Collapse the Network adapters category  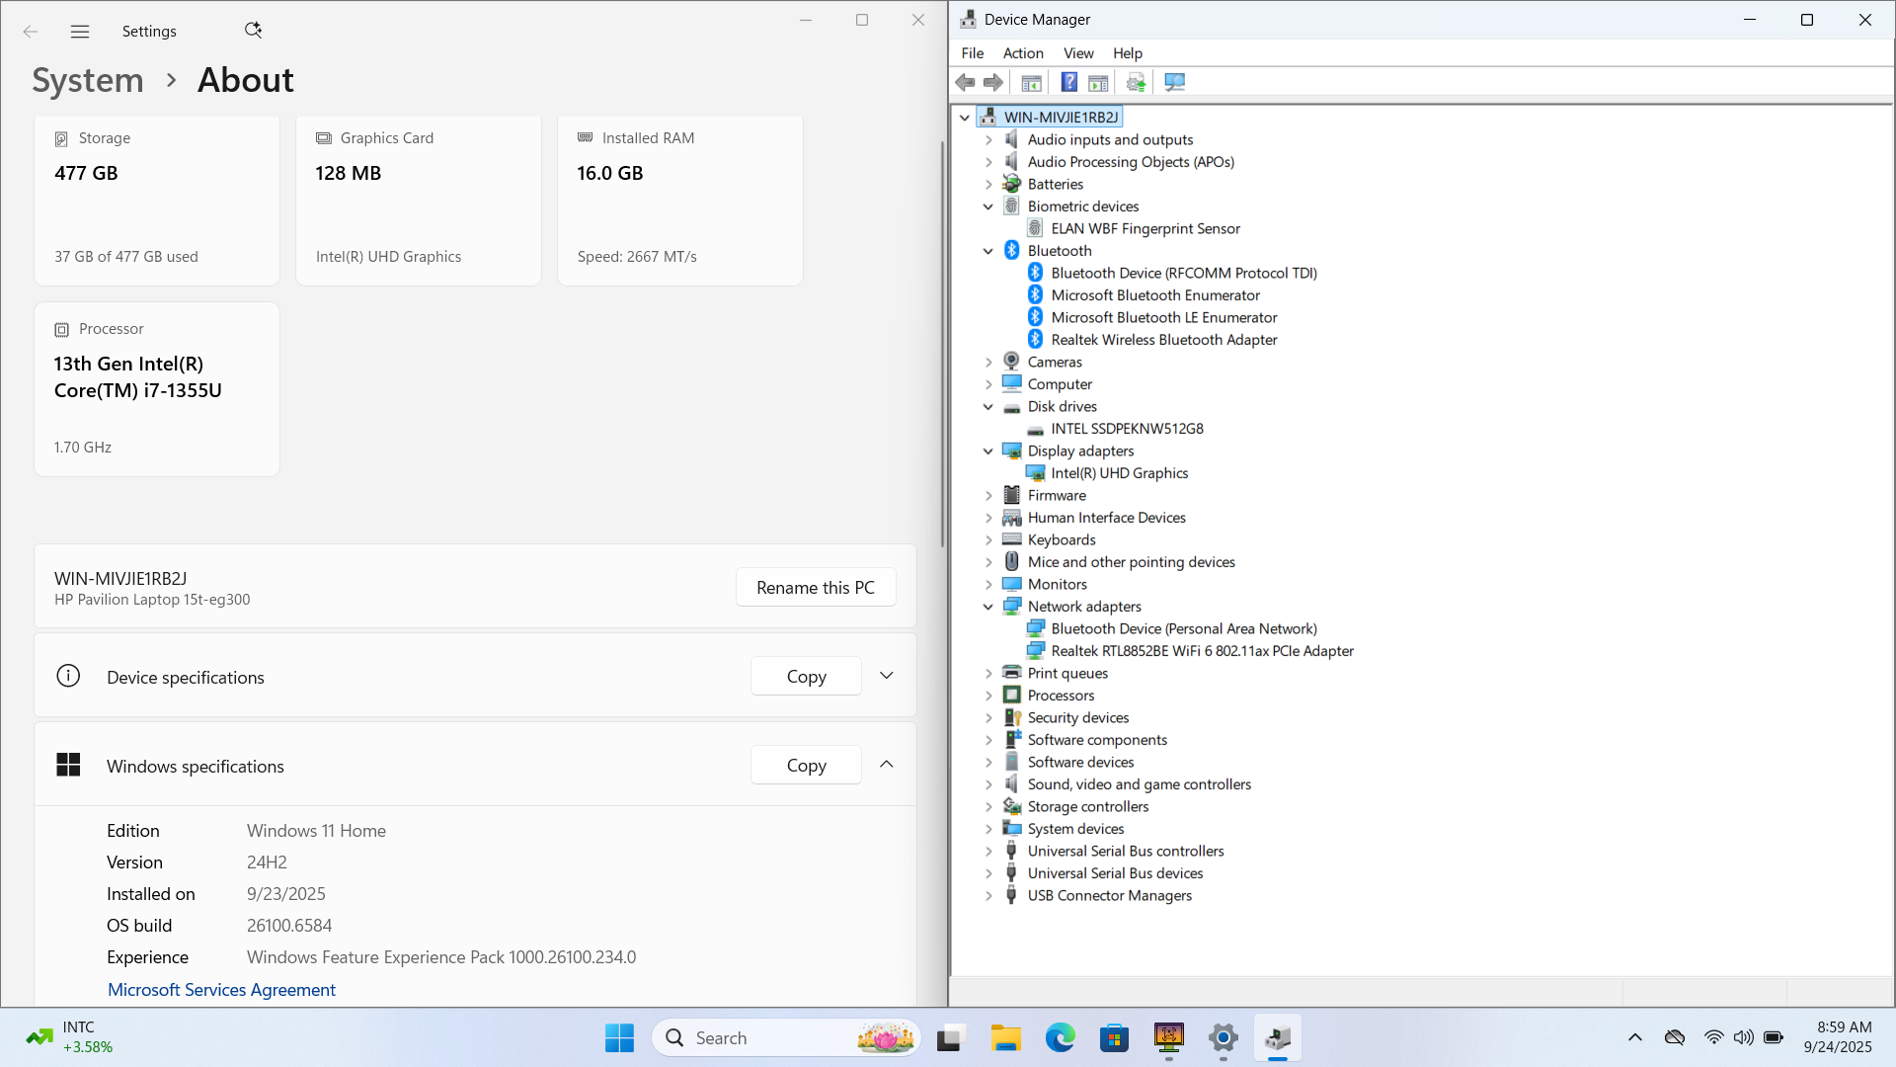(987, 607)
